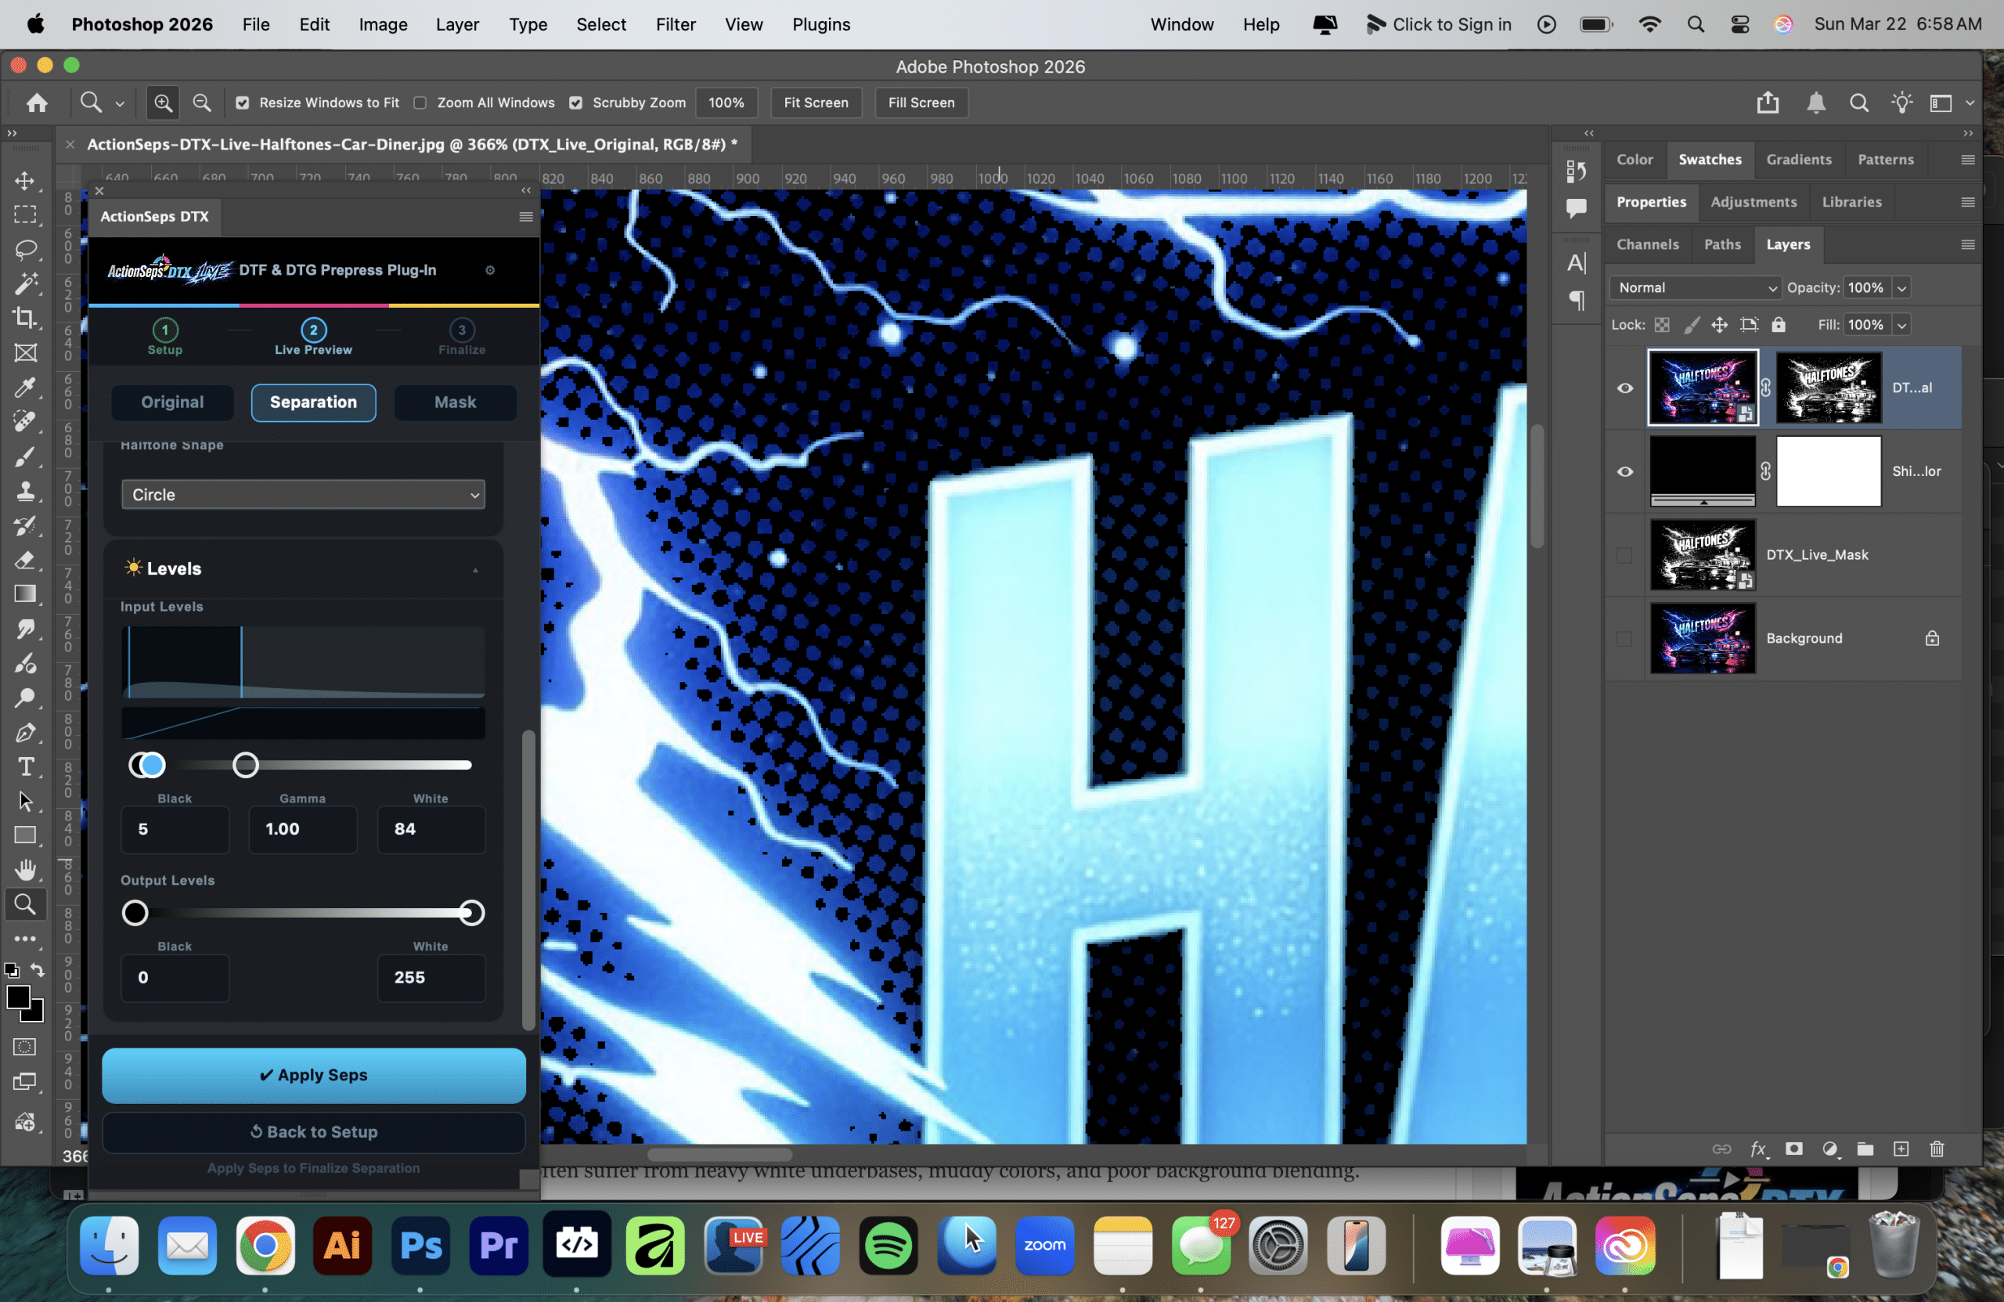Switch to the Channels tab
This screenshot has height=1302, width=2004.
(x=1647, y=244)
